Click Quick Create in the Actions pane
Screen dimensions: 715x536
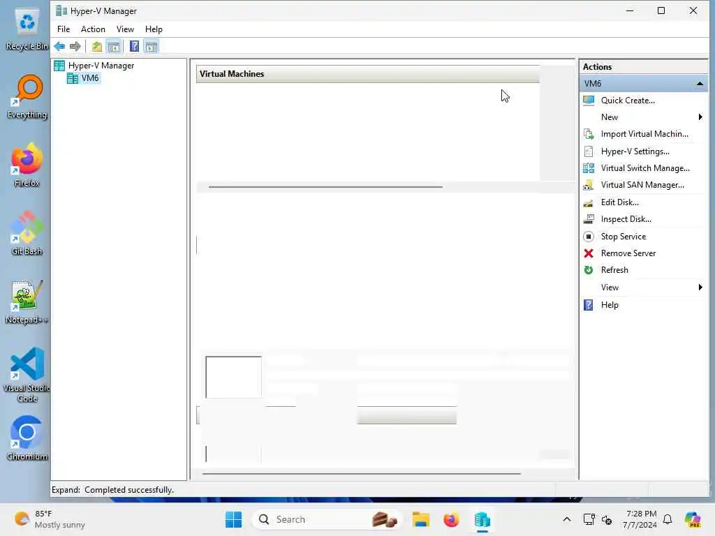(x=628, y=100)
